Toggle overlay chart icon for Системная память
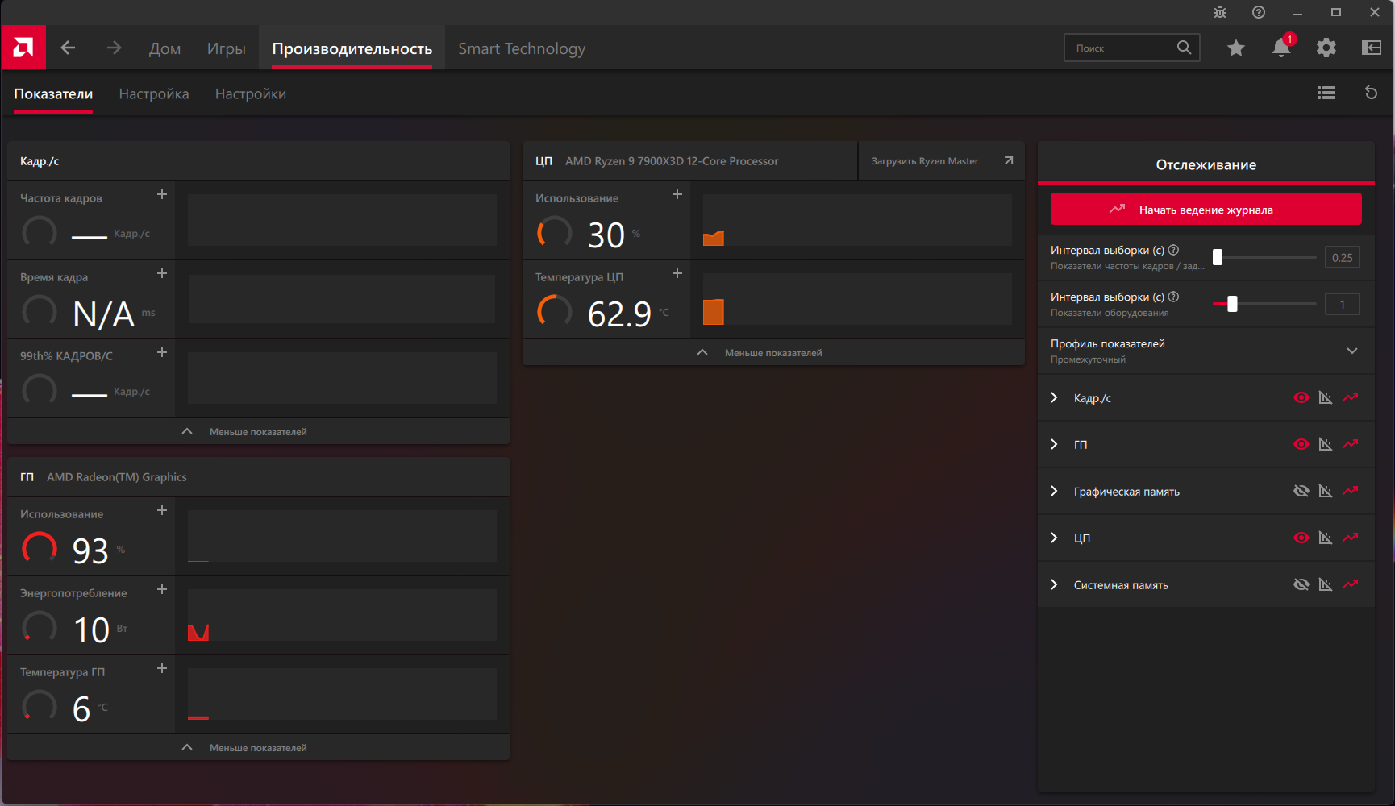Viewport: 1395px width, 806px height. tap(1325, 584)
